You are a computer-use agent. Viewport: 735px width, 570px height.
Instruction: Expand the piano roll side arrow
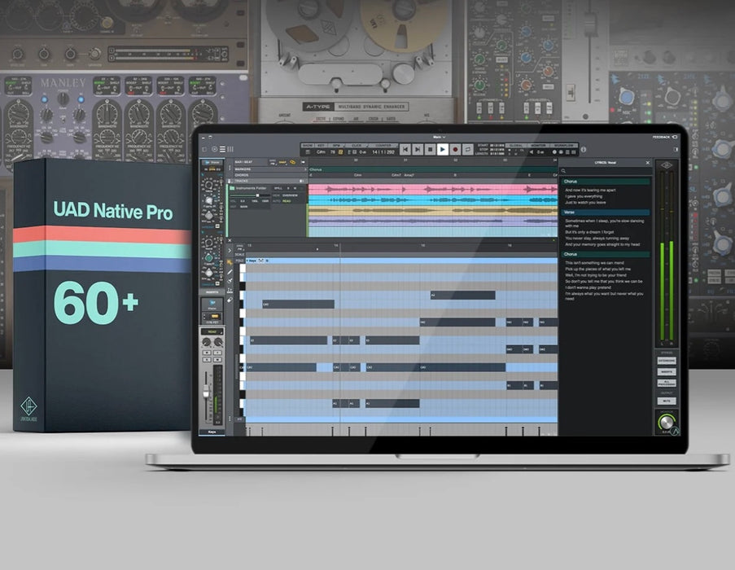tap(230, 251)
